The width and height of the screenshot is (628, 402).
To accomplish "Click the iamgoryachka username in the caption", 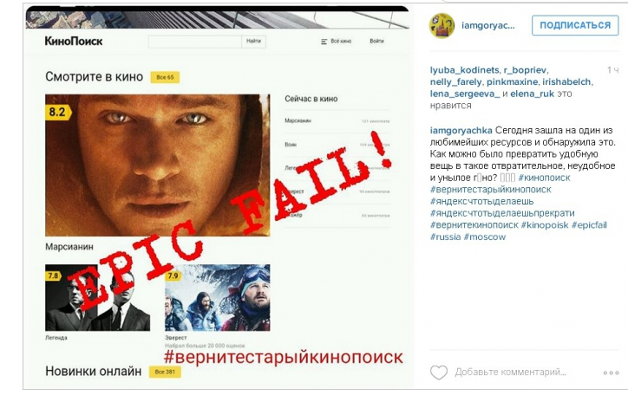I will [x=461, y=131].
